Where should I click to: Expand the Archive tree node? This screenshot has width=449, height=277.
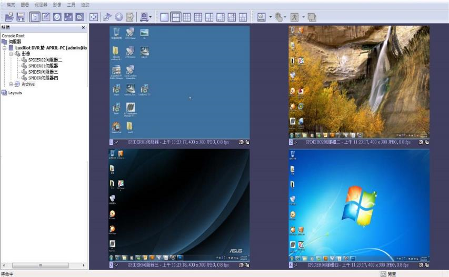click(x=11, y=84)
